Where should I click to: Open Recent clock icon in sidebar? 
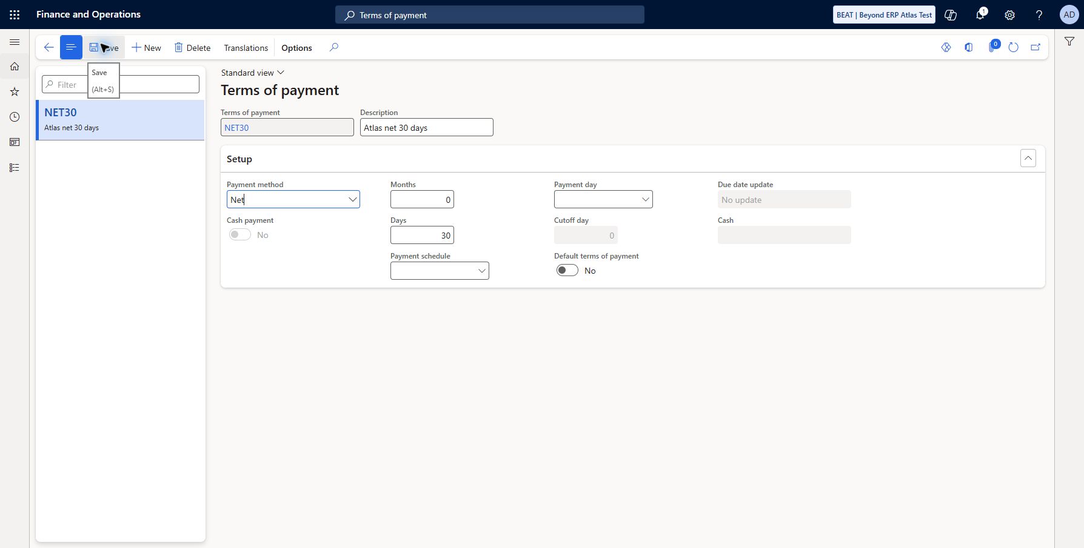coord(15,117)
